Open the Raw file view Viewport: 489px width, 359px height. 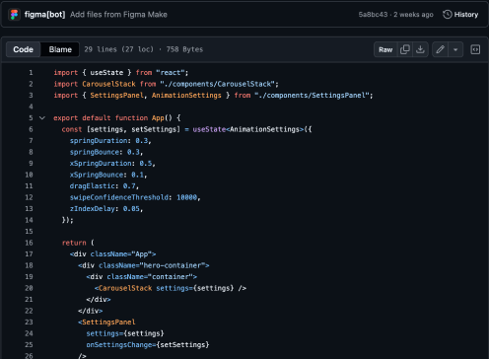(x=385, y=49)
